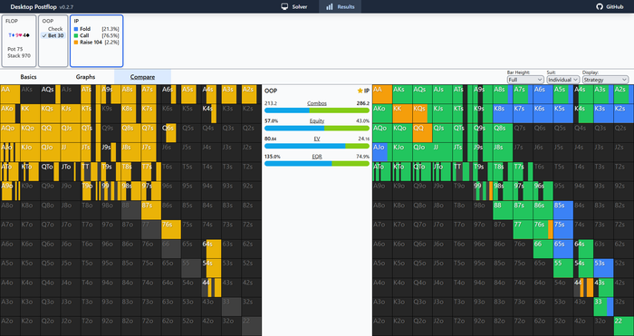Select 53s cell in IP range grid

[603, 268]
